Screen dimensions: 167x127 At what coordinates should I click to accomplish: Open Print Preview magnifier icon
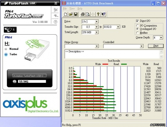click(88, 14)
